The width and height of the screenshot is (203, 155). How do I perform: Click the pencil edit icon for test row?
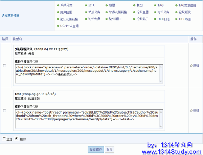coord(191,110)
